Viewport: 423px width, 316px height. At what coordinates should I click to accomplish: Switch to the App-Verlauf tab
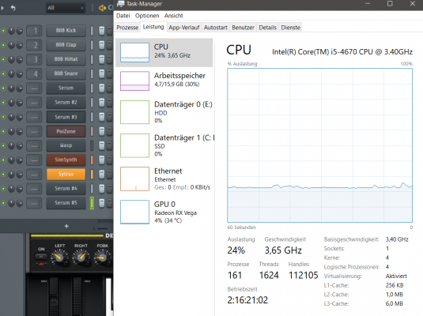(x=184, y=28)
